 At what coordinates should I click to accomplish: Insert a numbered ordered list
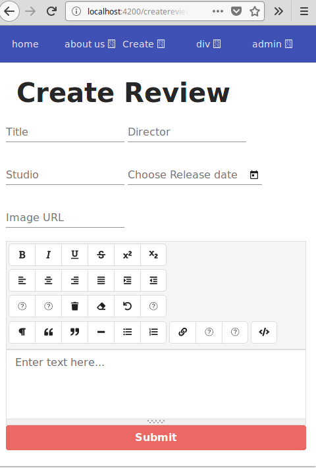pyautogui.click(x=153, y=332)
